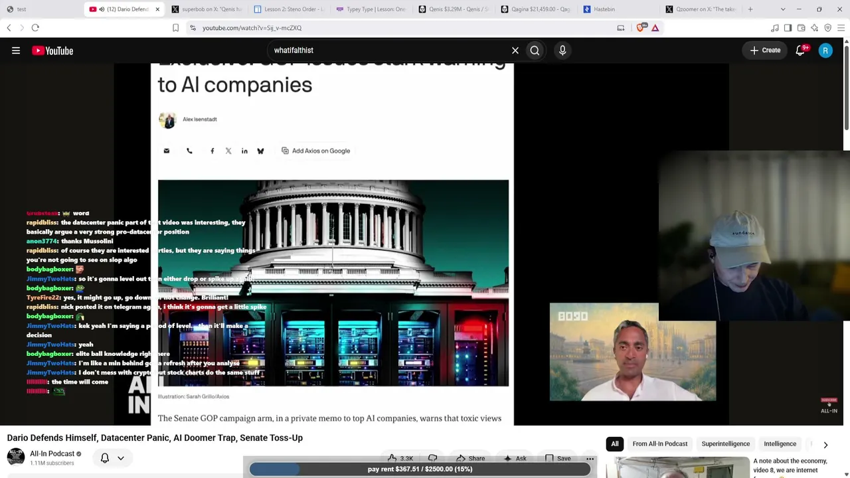Close the Dario Defends YouTube tab
This screenshot has height=478, width=850.
click(x=157, y=9)
